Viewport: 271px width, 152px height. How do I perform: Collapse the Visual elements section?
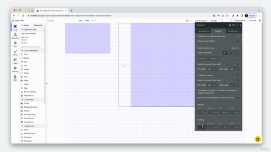pyautogui.click(x=22, y=51)
